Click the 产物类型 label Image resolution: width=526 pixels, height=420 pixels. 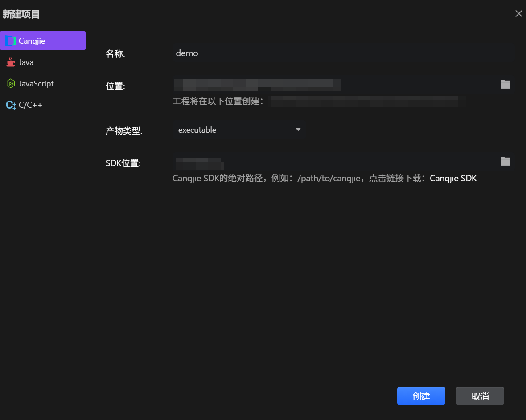coord(124,130)
